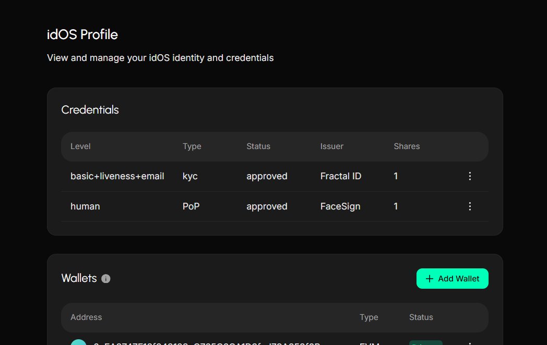Image resolution: width=547 pixels, height=345 pixels.
Task: Open three-dot menu for human credential
Action: (470, 206)
